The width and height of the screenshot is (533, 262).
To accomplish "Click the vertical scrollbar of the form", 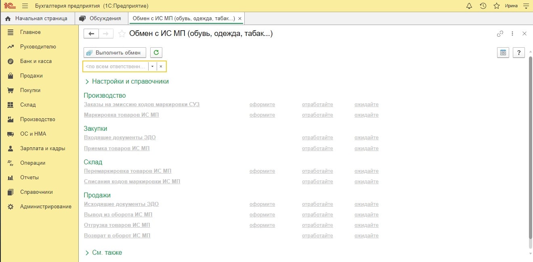I will (x=530, y=147).
